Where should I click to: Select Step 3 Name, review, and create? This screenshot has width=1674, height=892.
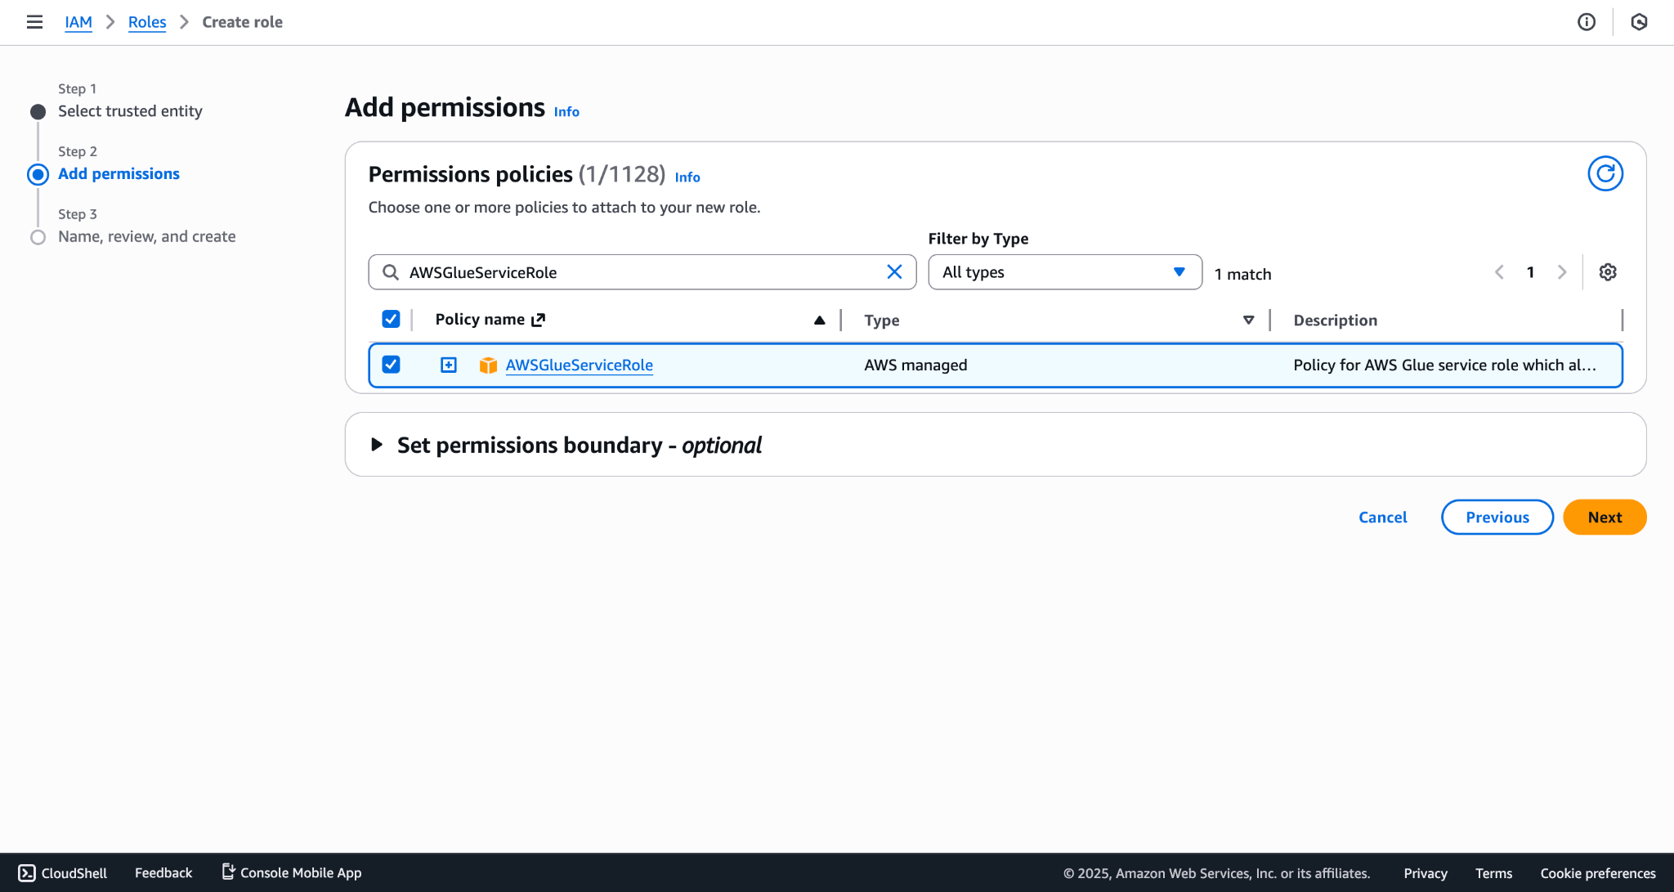point(147,237)
